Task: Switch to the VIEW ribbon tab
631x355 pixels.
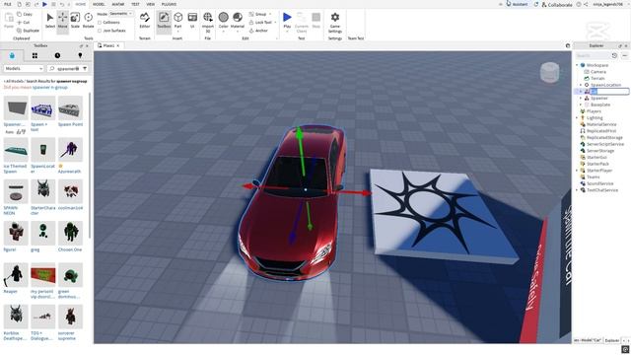Action: point(151,4)
